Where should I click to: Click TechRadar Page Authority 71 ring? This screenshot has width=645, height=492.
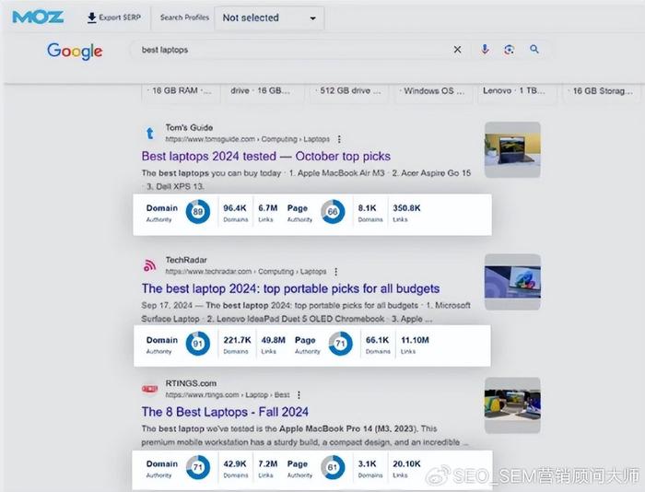tap(341, 344)
